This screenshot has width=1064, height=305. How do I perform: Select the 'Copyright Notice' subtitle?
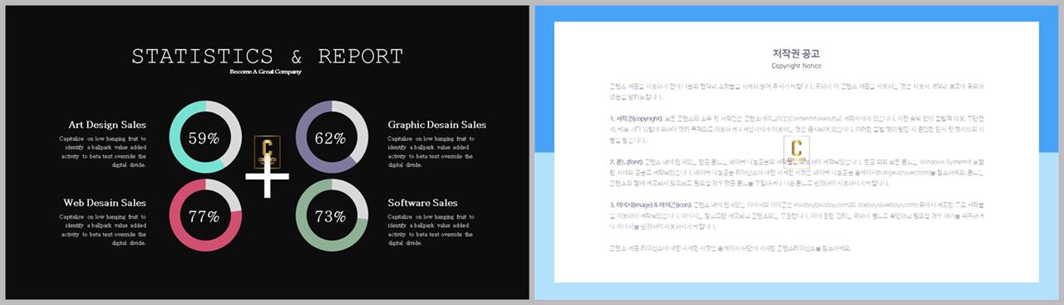pos(796,66)
